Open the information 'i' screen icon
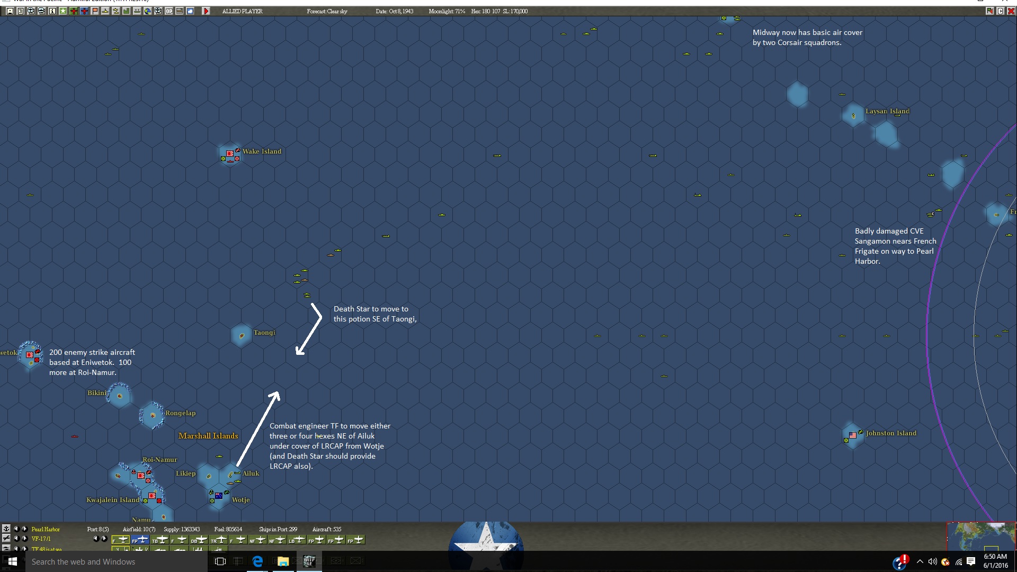 point(52,11)
